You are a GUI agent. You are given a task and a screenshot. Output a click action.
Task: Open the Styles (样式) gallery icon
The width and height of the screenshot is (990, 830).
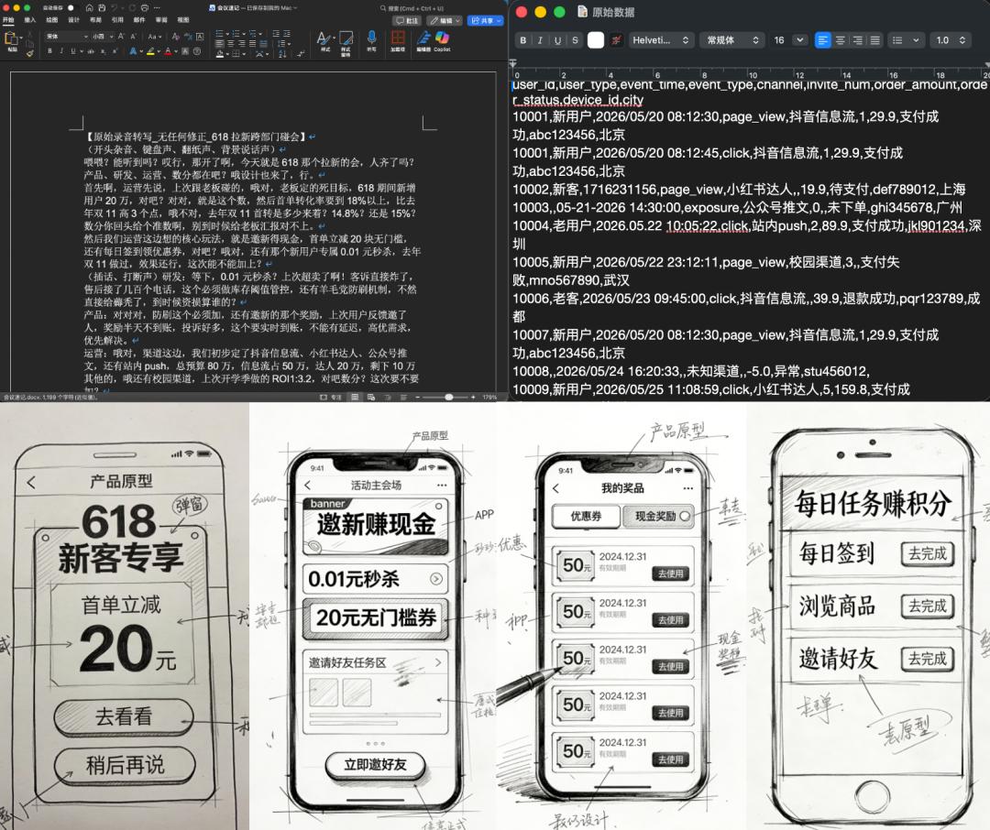[x=325, y=38]
